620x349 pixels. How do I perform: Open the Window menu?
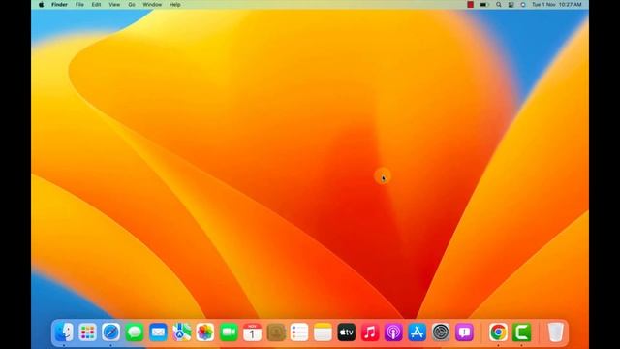click(x=152, y=4)
